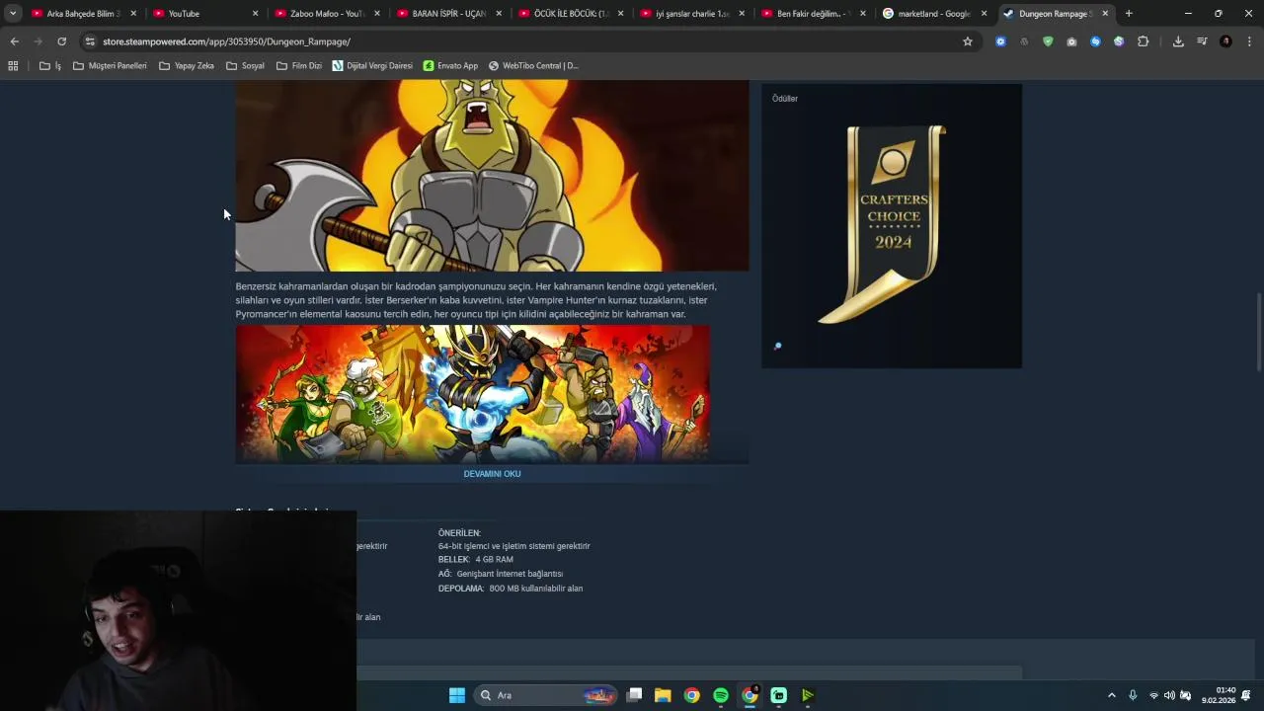Click the Ödüller section label
This screenshot has width=1264, height=711.
785,99
